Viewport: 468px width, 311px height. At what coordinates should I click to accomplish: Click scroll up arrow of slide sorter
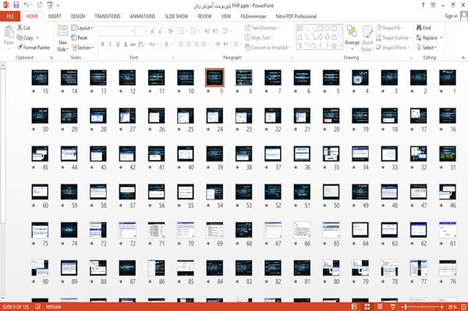point(3,65)
